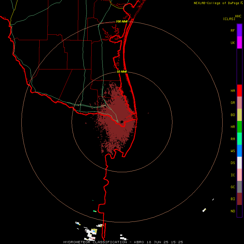Click the ND legend label
Viewport: 244px width, 244px height.
[233, 211]
